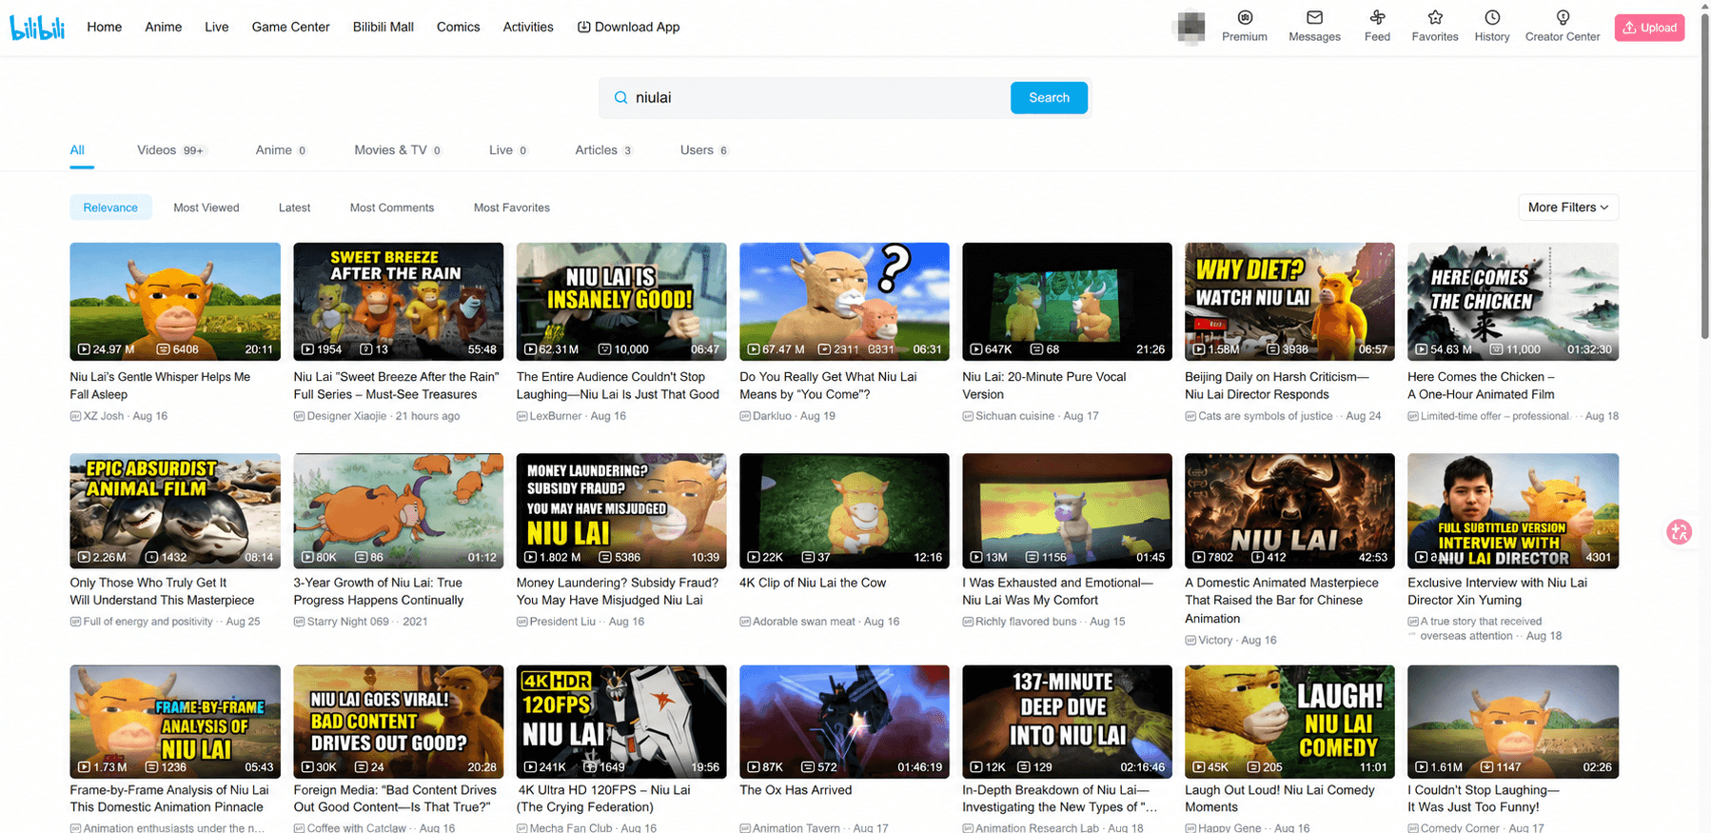Open the Messages envelope icon
The width and height of the screenshot is (1711, 833).
click(x=1314, y=17)
